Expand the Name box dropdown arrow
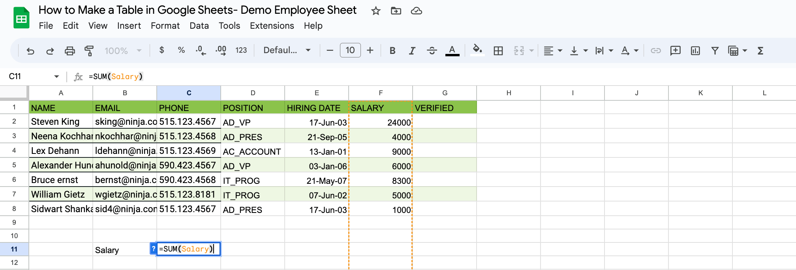The image size is (796, 270). pyautogui.click(x=56, y=76)
